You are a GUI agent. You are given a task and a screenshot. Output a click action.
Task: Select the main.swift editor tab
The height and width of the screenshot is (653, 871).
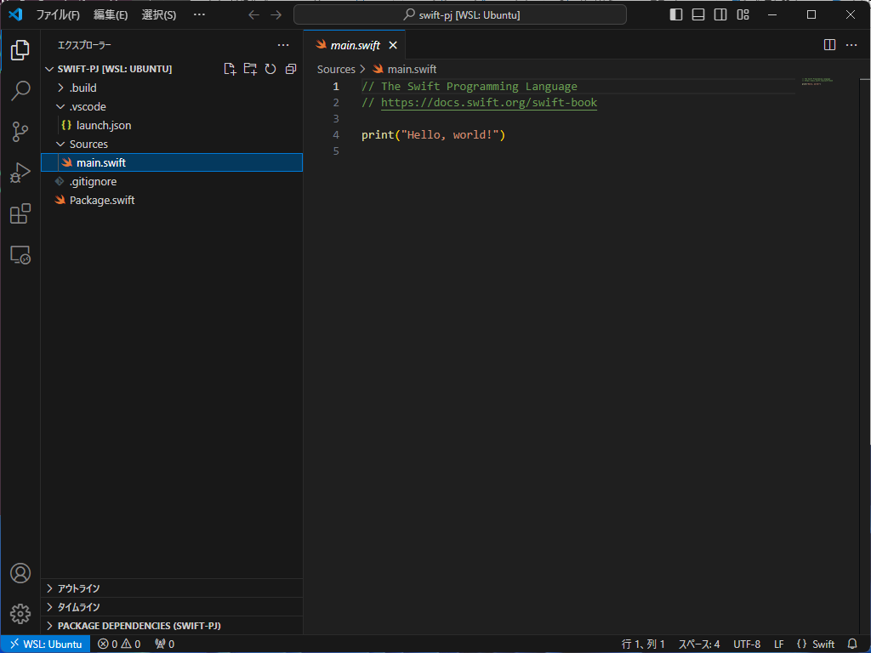pyautogui.click(x=355, y=45)
